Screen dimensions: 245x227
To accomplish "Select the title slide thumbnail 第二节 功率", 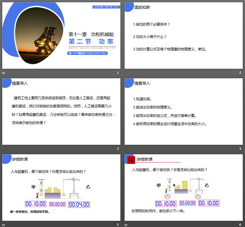I will pyautogui.click(x=61, y=35).
